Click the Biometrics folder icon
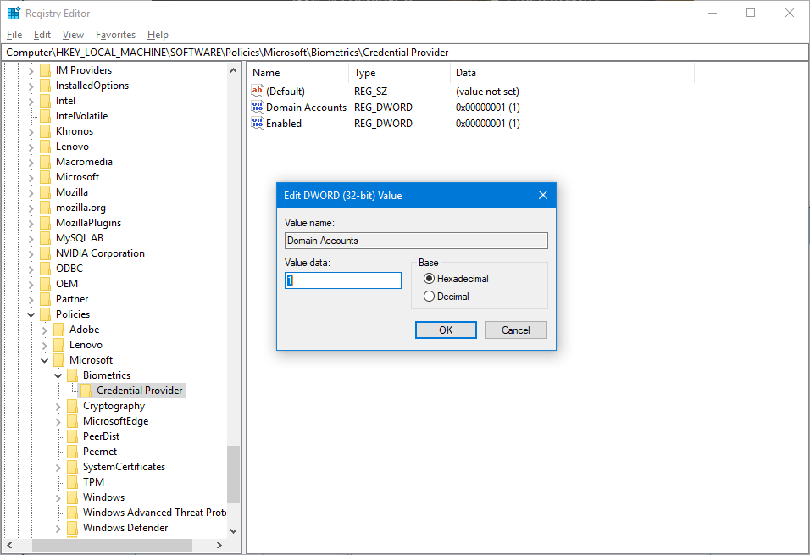The width and height of the screenshot is (810, 555). coord(72,375)
